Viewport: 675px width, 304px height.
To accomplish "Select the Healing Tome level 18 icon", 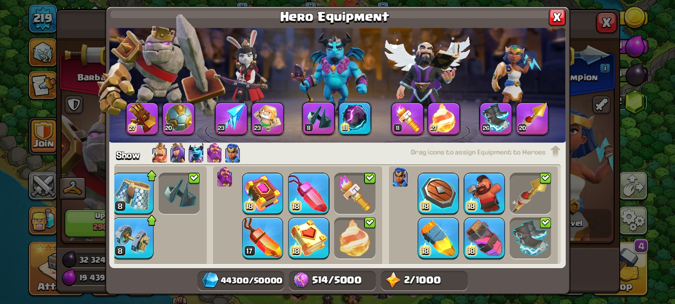I will 309,238.
